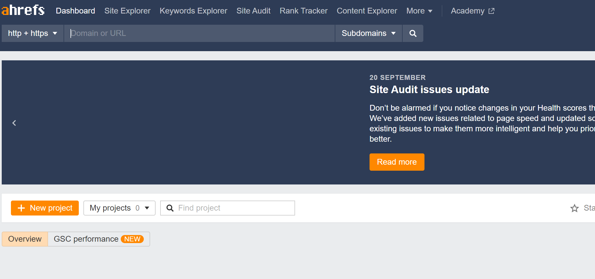This screenshot has height=279, width=595.
Task: Click the Academy external link icon
Action: click(x=491, y=11)
